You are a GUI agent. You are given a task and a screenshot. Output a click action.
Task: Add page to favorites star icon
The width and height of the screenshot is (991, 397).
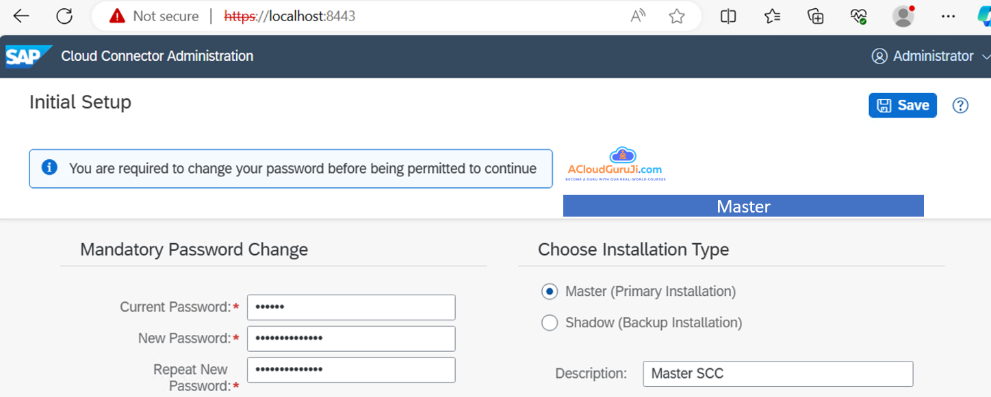[x=677, y=16]
